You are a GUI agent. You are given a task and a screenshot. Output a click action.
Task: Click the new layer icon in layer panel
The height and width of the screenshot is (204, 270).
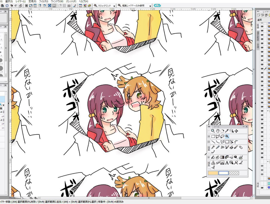point(259,15)
